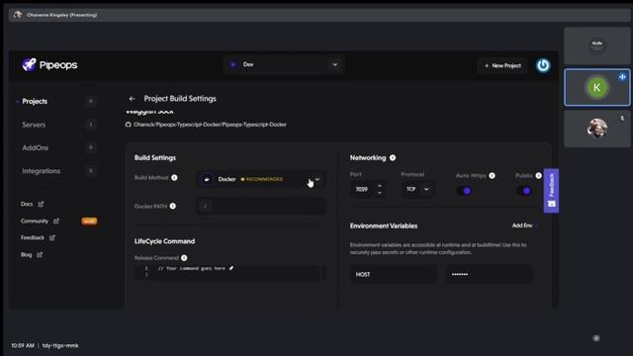Decrease the port number with the down arrow
This screenshot has width=633, height=356.
pyautogui.click(x=380, y=193)
